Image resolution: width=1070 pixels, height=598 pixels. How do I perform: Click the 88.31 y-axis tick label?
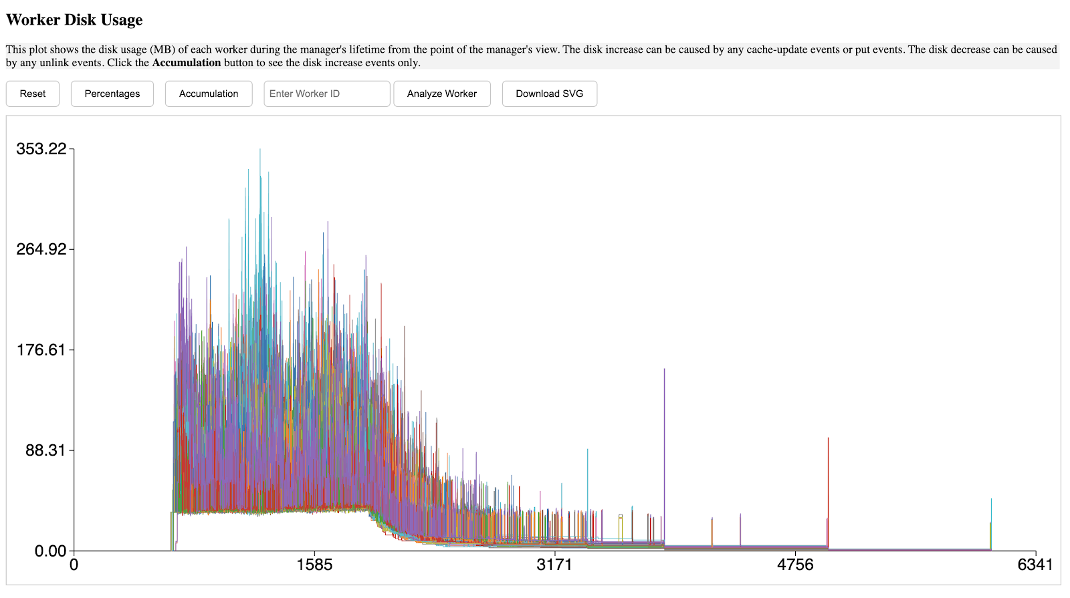click(x=45, y=450)
